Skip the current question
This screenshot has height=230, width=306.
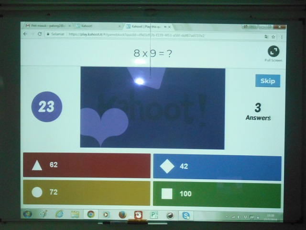click(267, 80)
